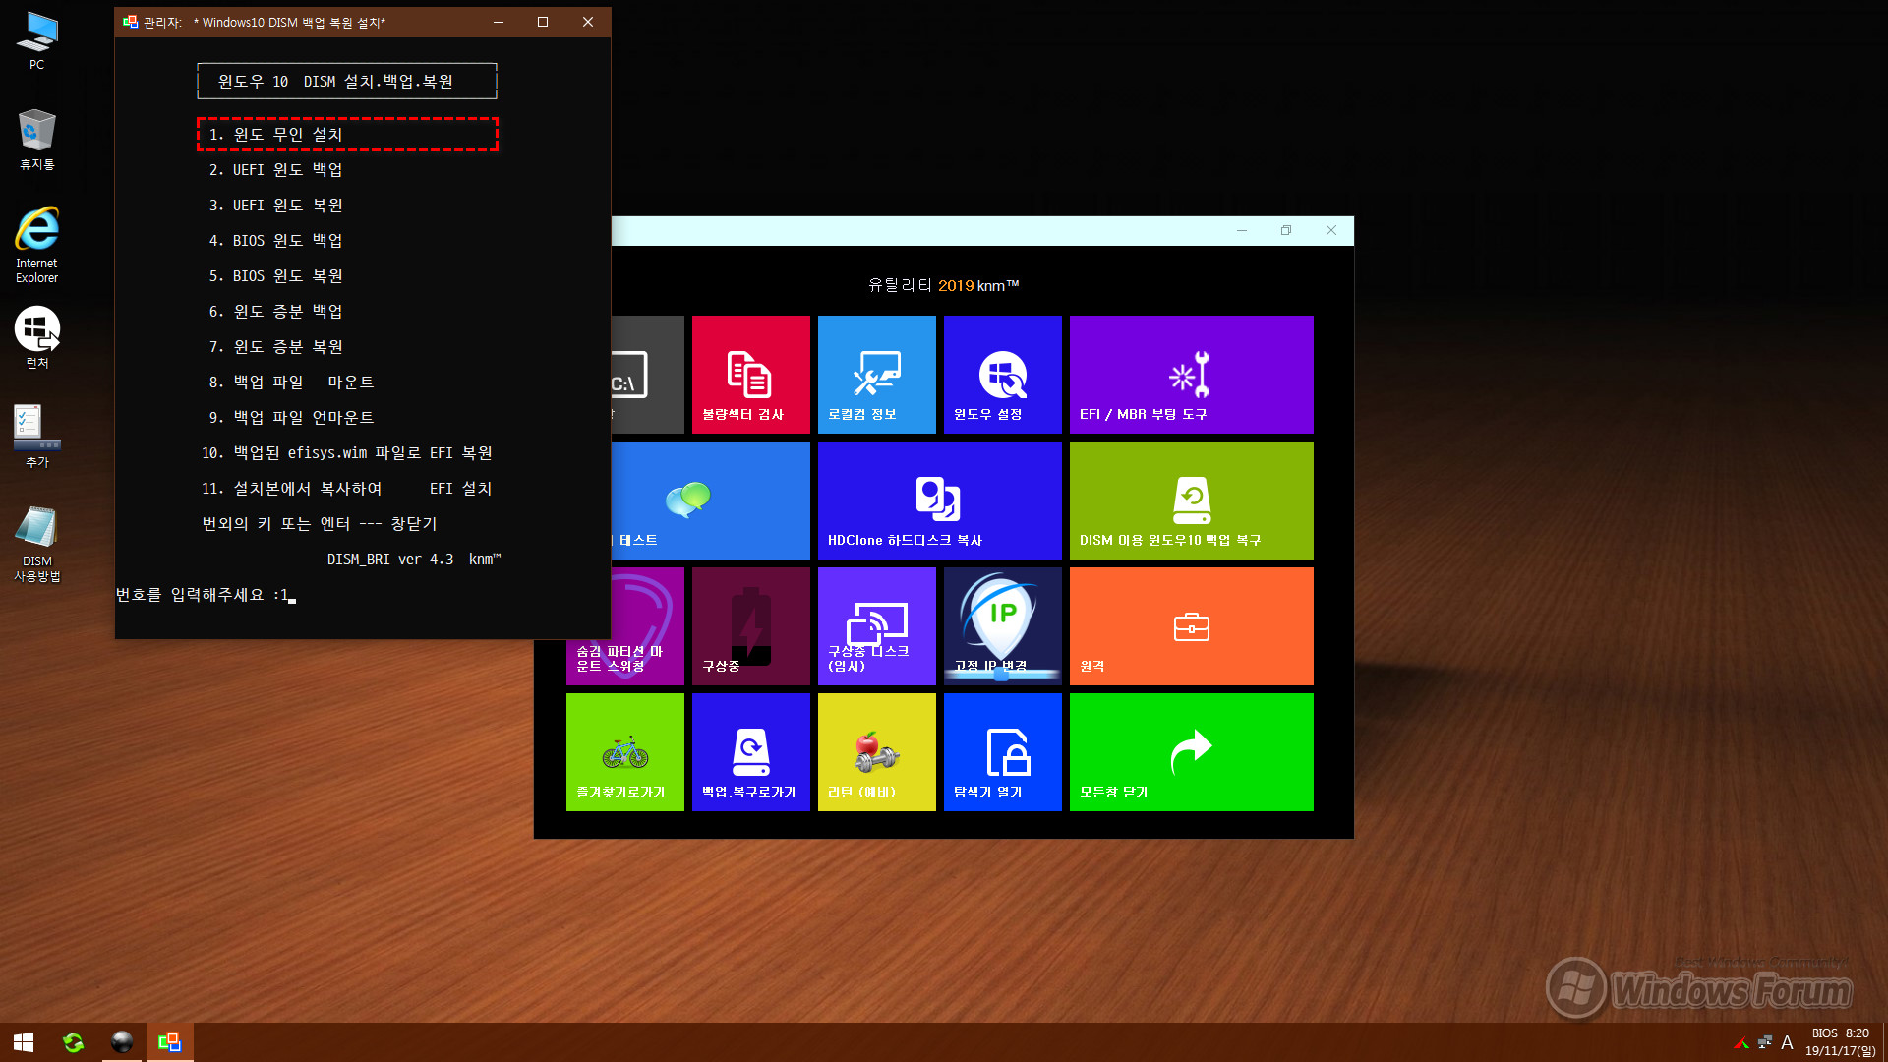Click the 유틸리티 2019 knm title text

coord(943,285)
